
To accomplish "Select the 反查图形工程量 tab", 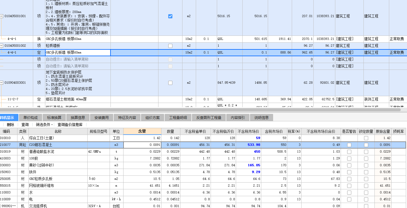I will pyautogui.click(x=209, y=117).
